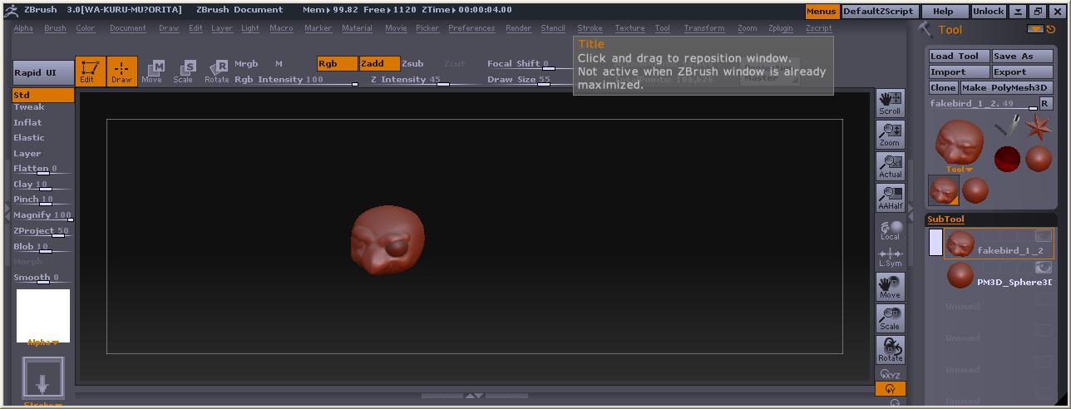The height and width of the screenshot is (409, 1071).
Task: Select the Move transform in top toolbar
Action: pos(152,71)
